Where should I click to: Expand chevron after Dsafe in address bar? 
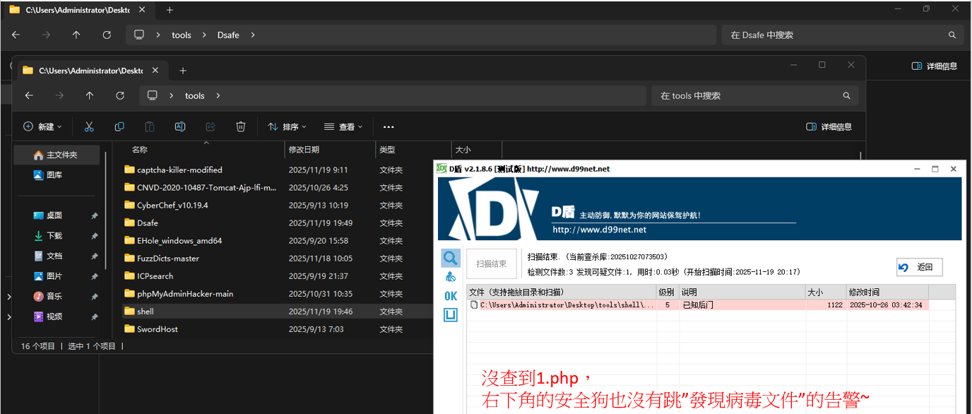[x=253, y=35]
